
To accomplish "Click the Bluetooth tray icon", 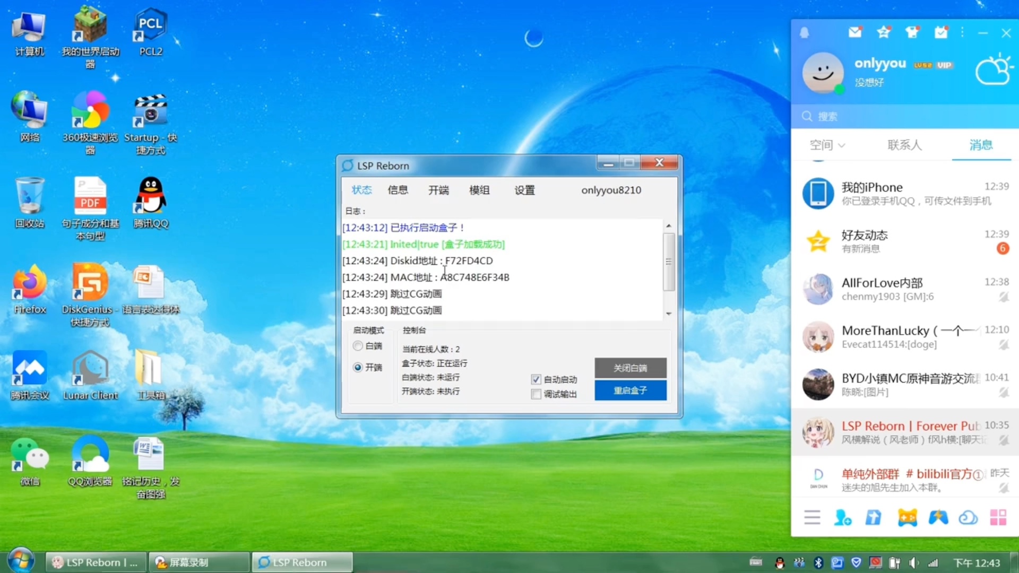I will pos(818,563).
